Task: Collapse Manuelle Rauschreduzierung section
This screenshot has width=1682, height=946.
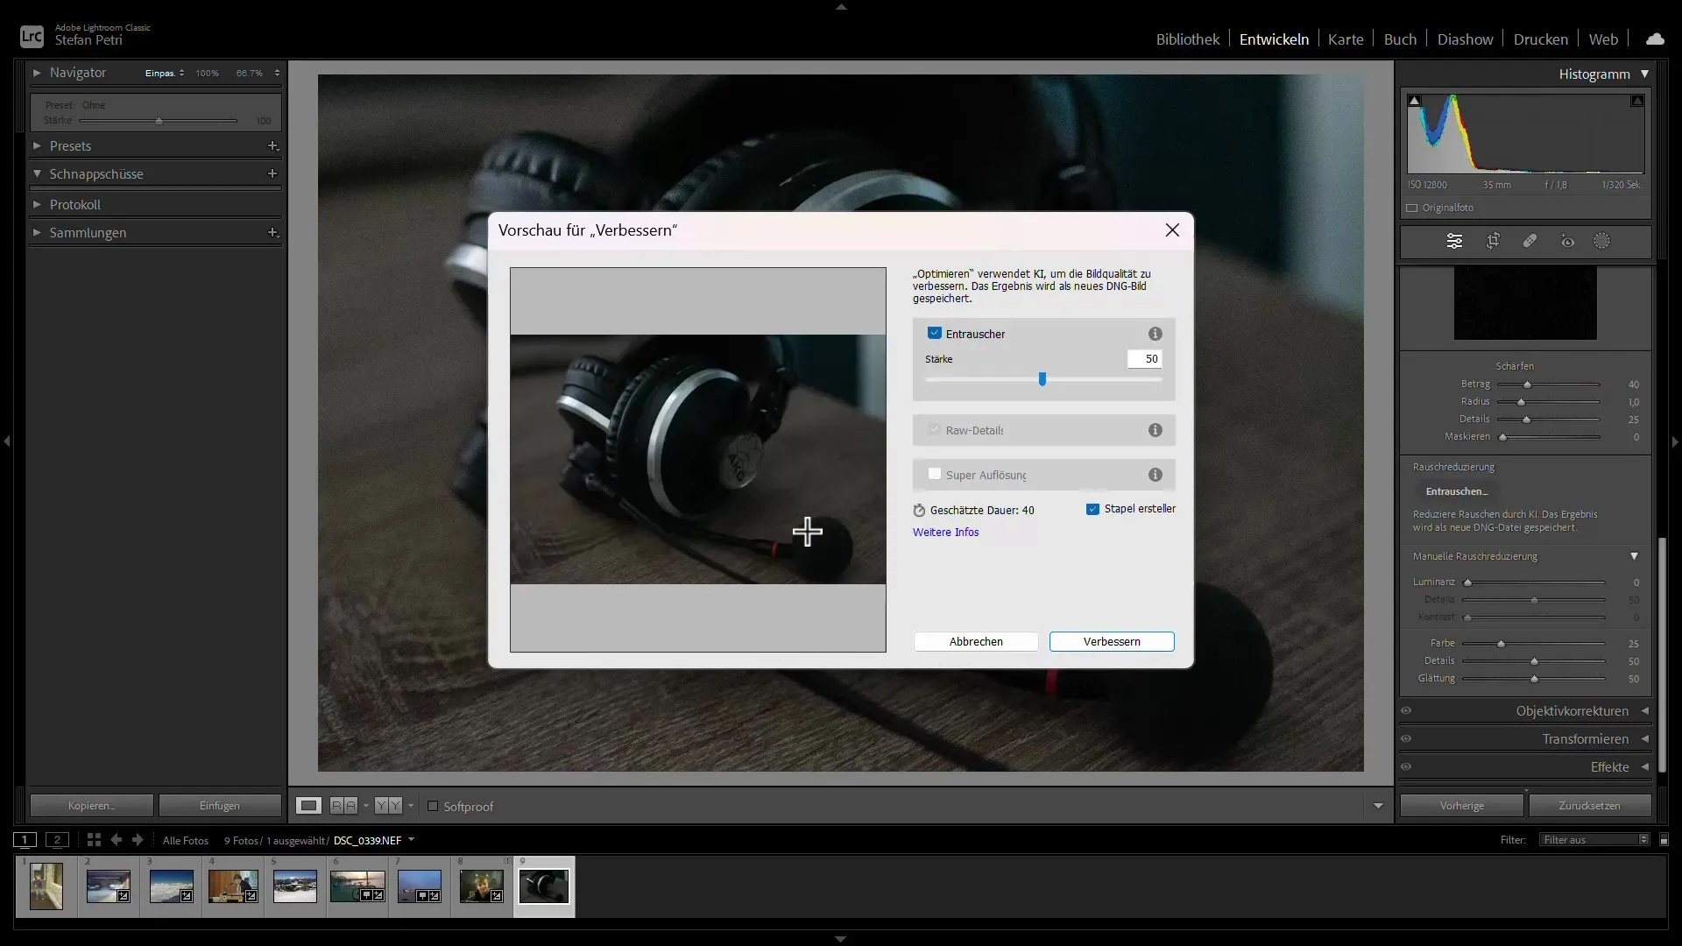Action: [x=1634, y=556]
